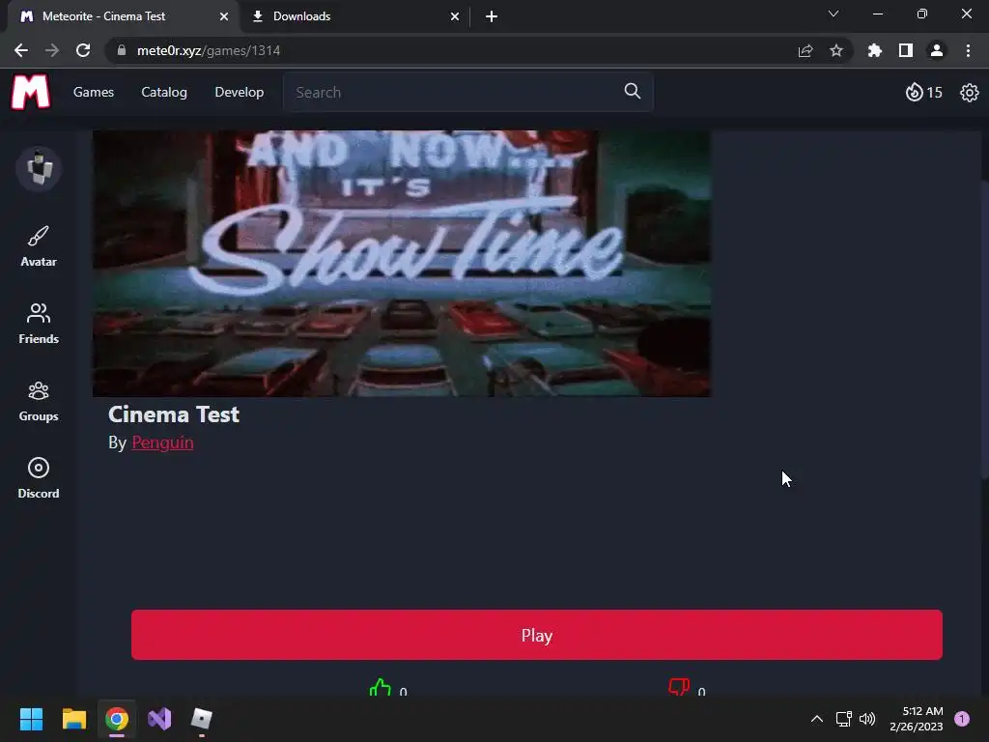The image size is (989, 742).
Task: Reload the current page
Action: (x=83, y=50)
